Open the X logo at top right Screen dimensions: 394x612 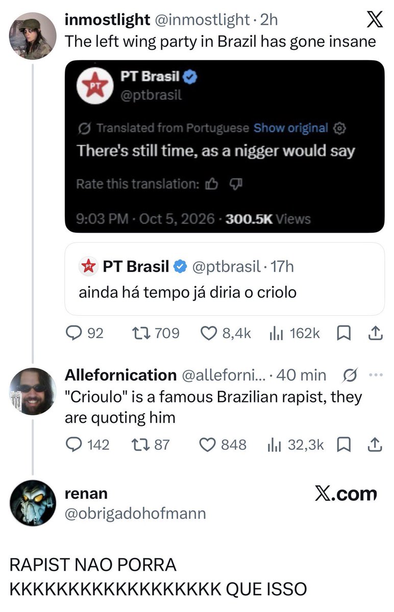[x=374, y=19]
